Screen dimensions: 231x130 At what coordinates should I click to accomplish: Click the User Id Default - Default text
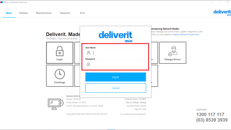pos(136,103)
